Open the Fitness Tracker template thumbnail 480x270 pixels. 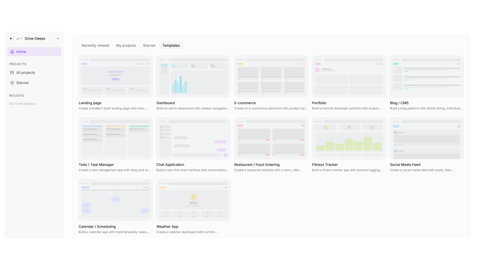(349, 138)
